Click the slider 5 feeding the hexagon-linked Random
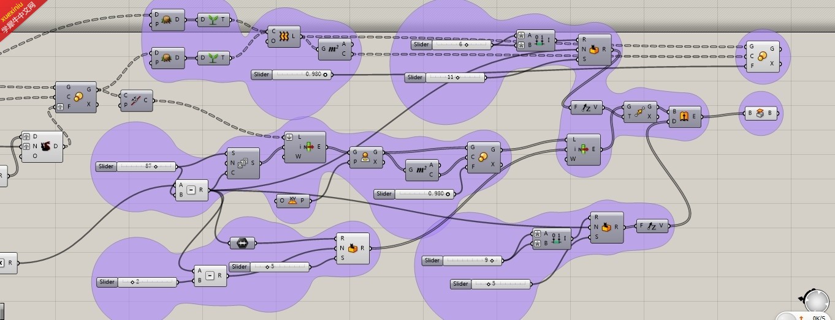The height and width of the screenshot is (320, 835). coord(270,267)
